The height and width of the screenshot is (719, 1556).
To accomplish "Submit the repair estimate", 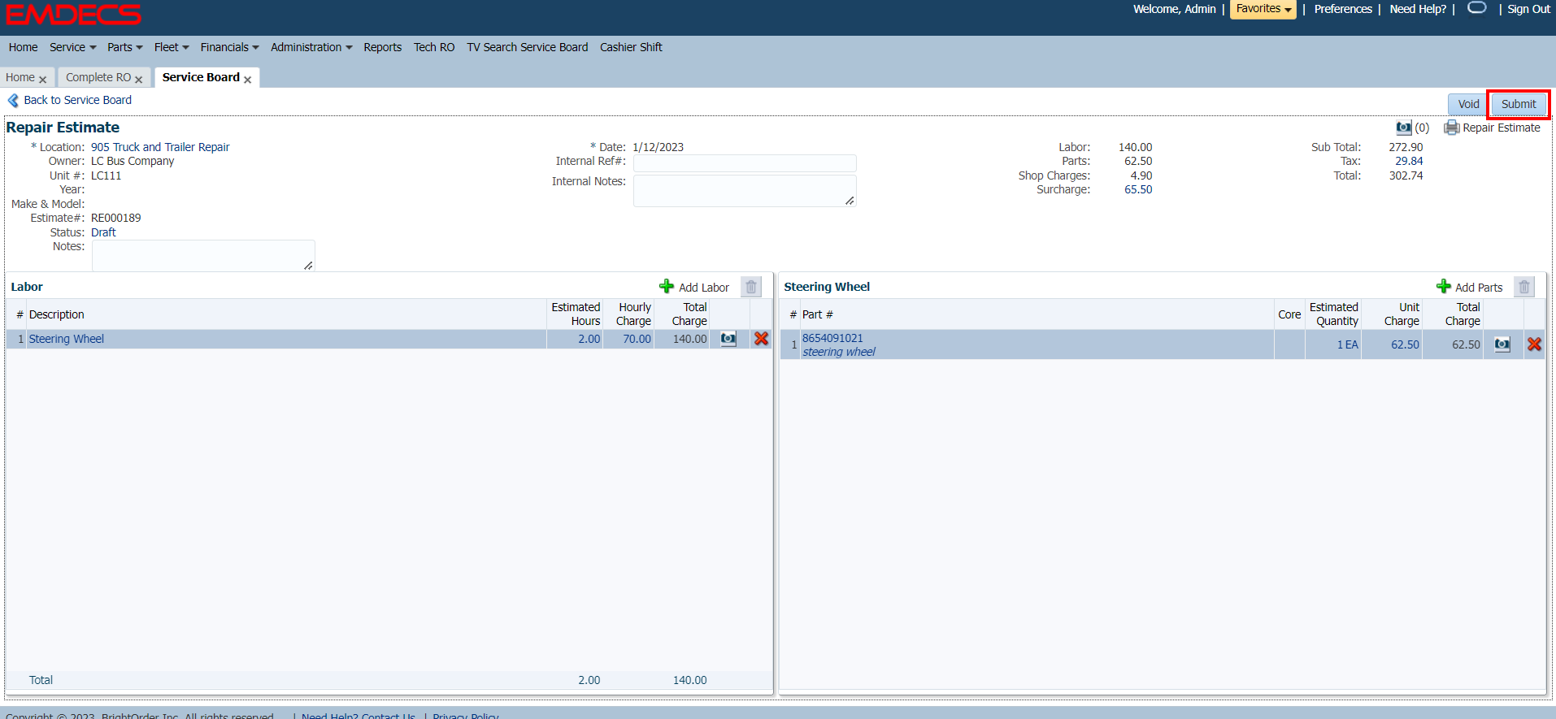I will pos(1518,104).
